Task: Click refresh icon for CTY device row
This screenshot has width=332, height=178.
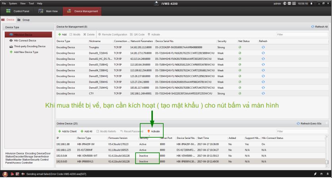Action: coord(263,93)
